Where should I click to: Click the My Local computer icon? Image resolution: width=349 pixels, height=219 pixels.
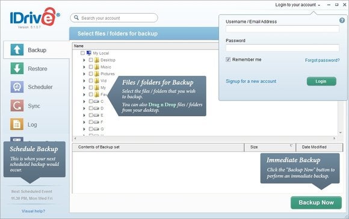point(89,53)
